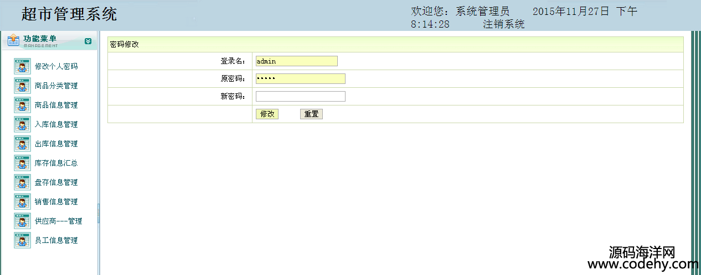This screenshot has height=275, width=701.
Task: Open 库存信息汇总 menu entry
Action: (56, 163)
